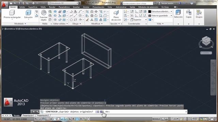Expand the Dibujo panel
Image resolution: width=218 pixels, height=122 pixels.
(76, 24)
